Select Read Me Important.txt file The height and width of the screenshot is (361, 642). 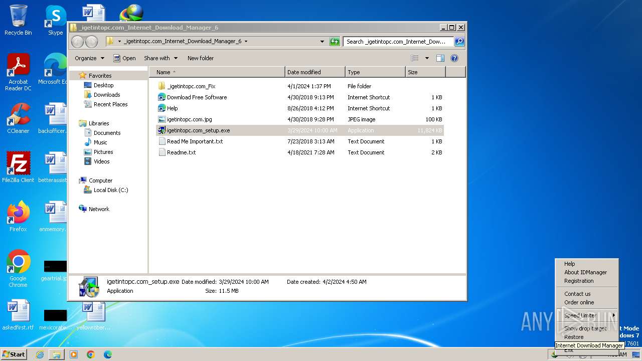point(195,141)
